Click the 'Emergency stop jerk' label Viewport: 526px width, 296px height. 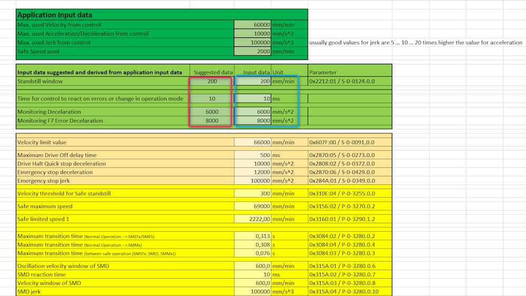coord(44,181)
